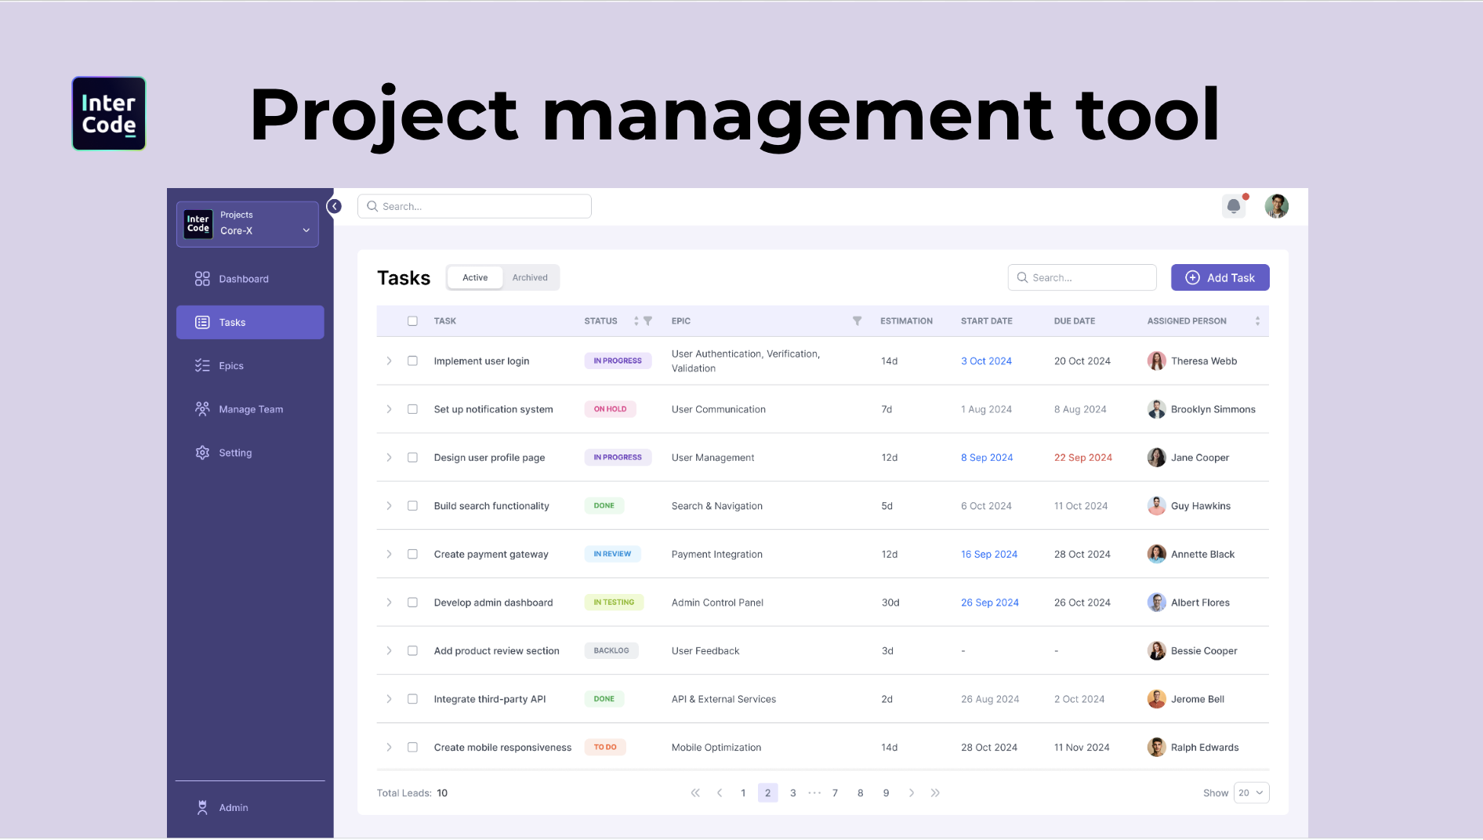The image size is (1483, 840).
Task: Check the select-all checkbox in the table header
Action: coord(412,320)
